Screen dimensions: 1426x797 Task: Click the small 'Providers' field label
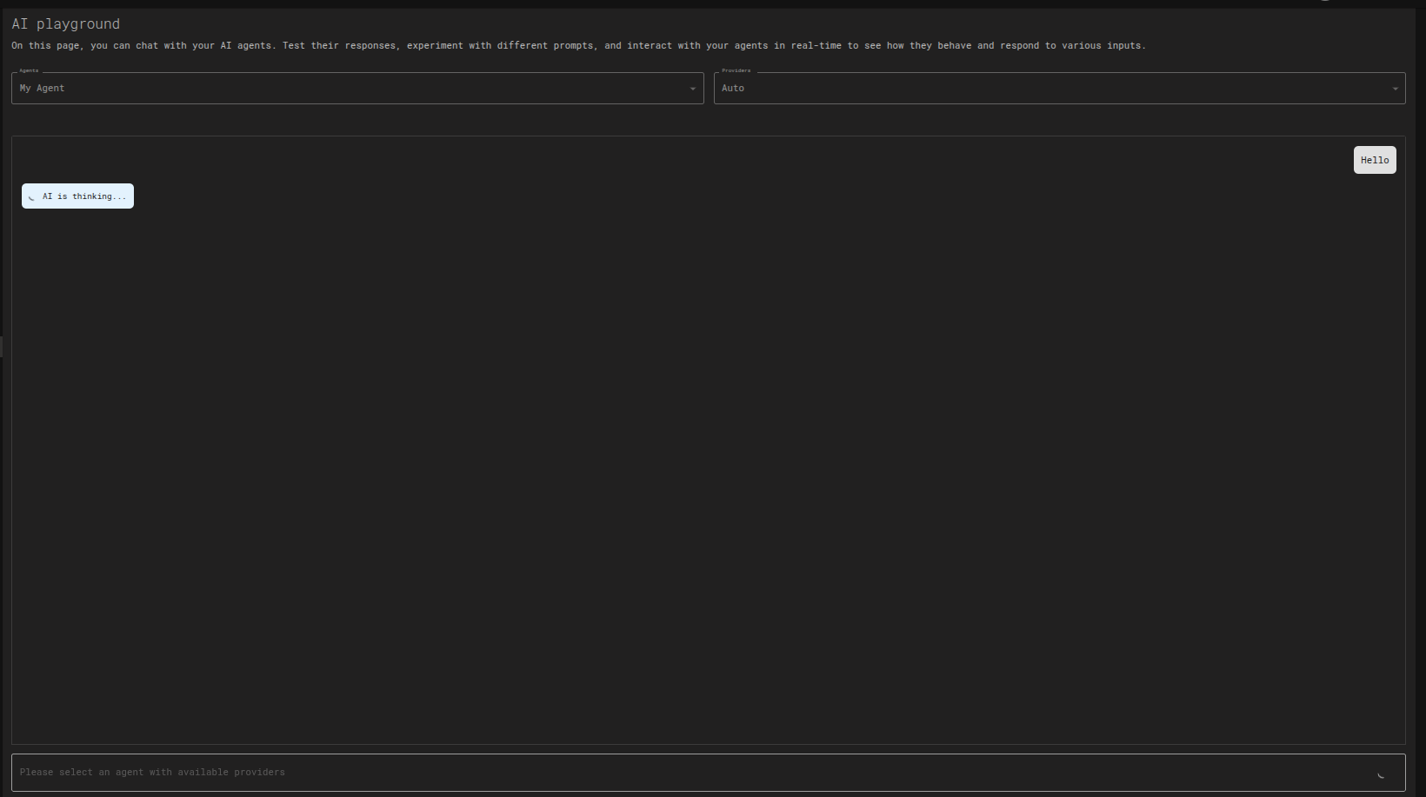(x=736, y=70)
